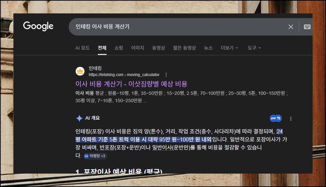Select the 전체 tab
Image resolution: width=326 pixels, height=187 pixels.
click(x=102, y=48)
